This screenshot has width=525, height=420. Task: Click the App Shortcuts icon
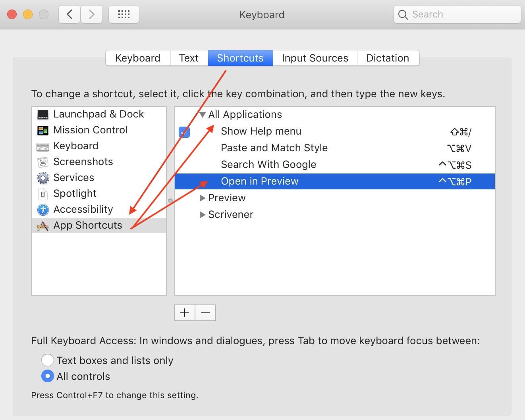[42, 226]
